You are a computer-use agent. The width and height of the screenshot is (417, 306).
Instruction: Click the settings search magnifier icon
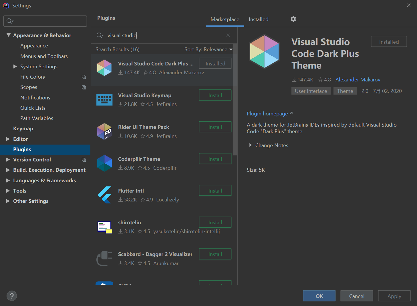[x=10, y=21]
